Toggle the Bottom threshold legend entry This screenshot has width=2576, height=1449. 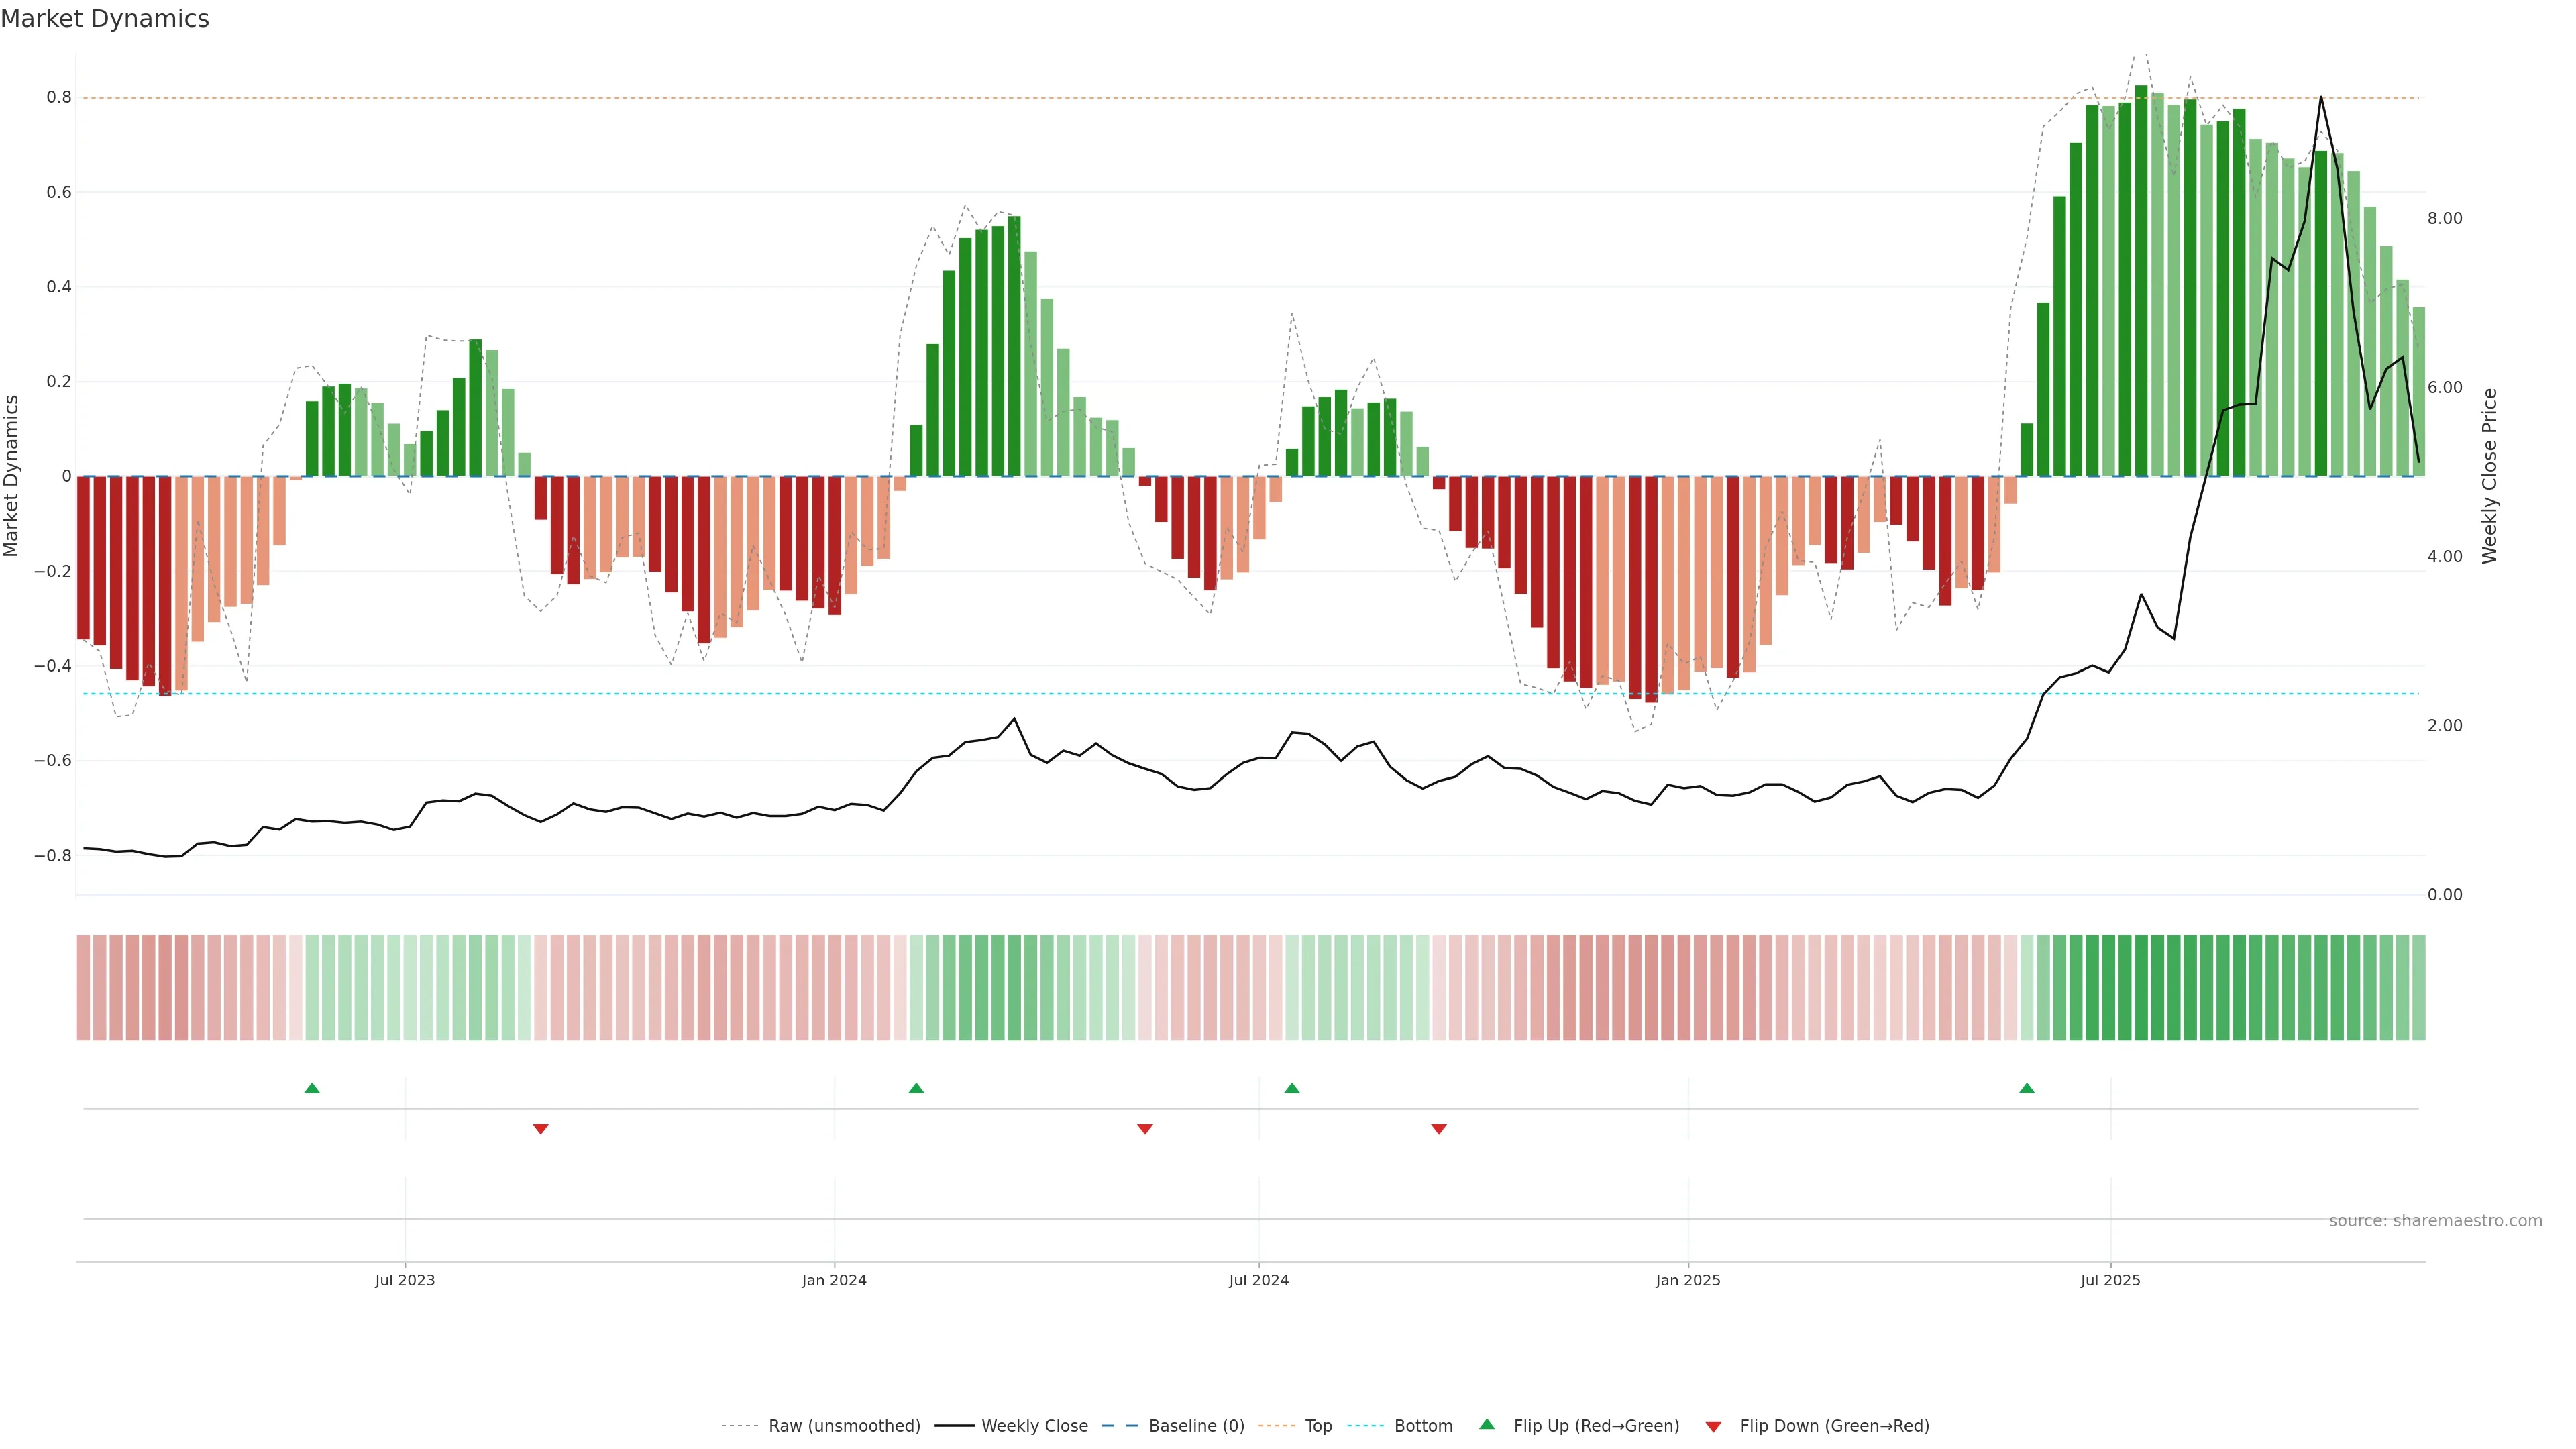coord(1423,1426)
